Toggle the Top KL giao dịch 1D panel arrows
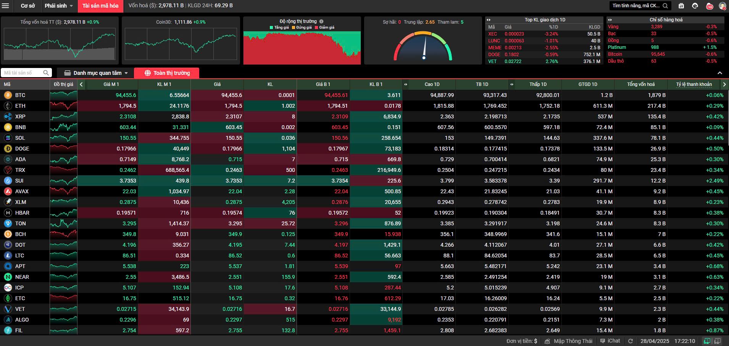 [x=489, y=20]
